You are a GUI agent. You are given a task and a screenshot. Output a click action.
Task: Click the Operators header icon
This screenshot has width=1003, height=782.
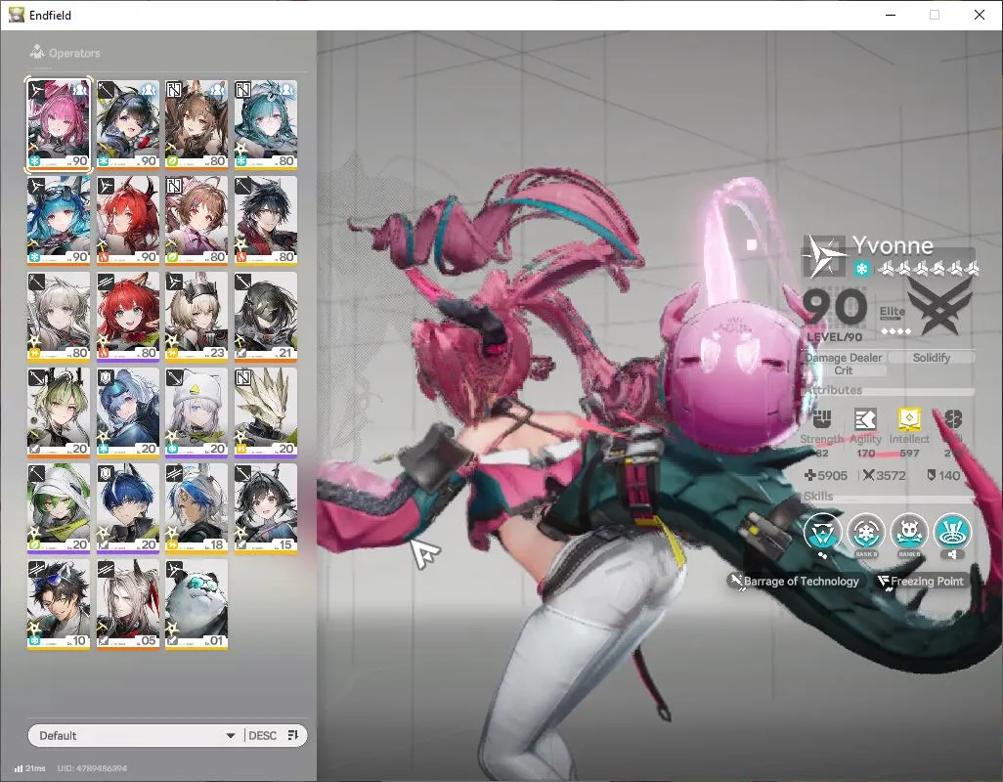coord(37,52)
